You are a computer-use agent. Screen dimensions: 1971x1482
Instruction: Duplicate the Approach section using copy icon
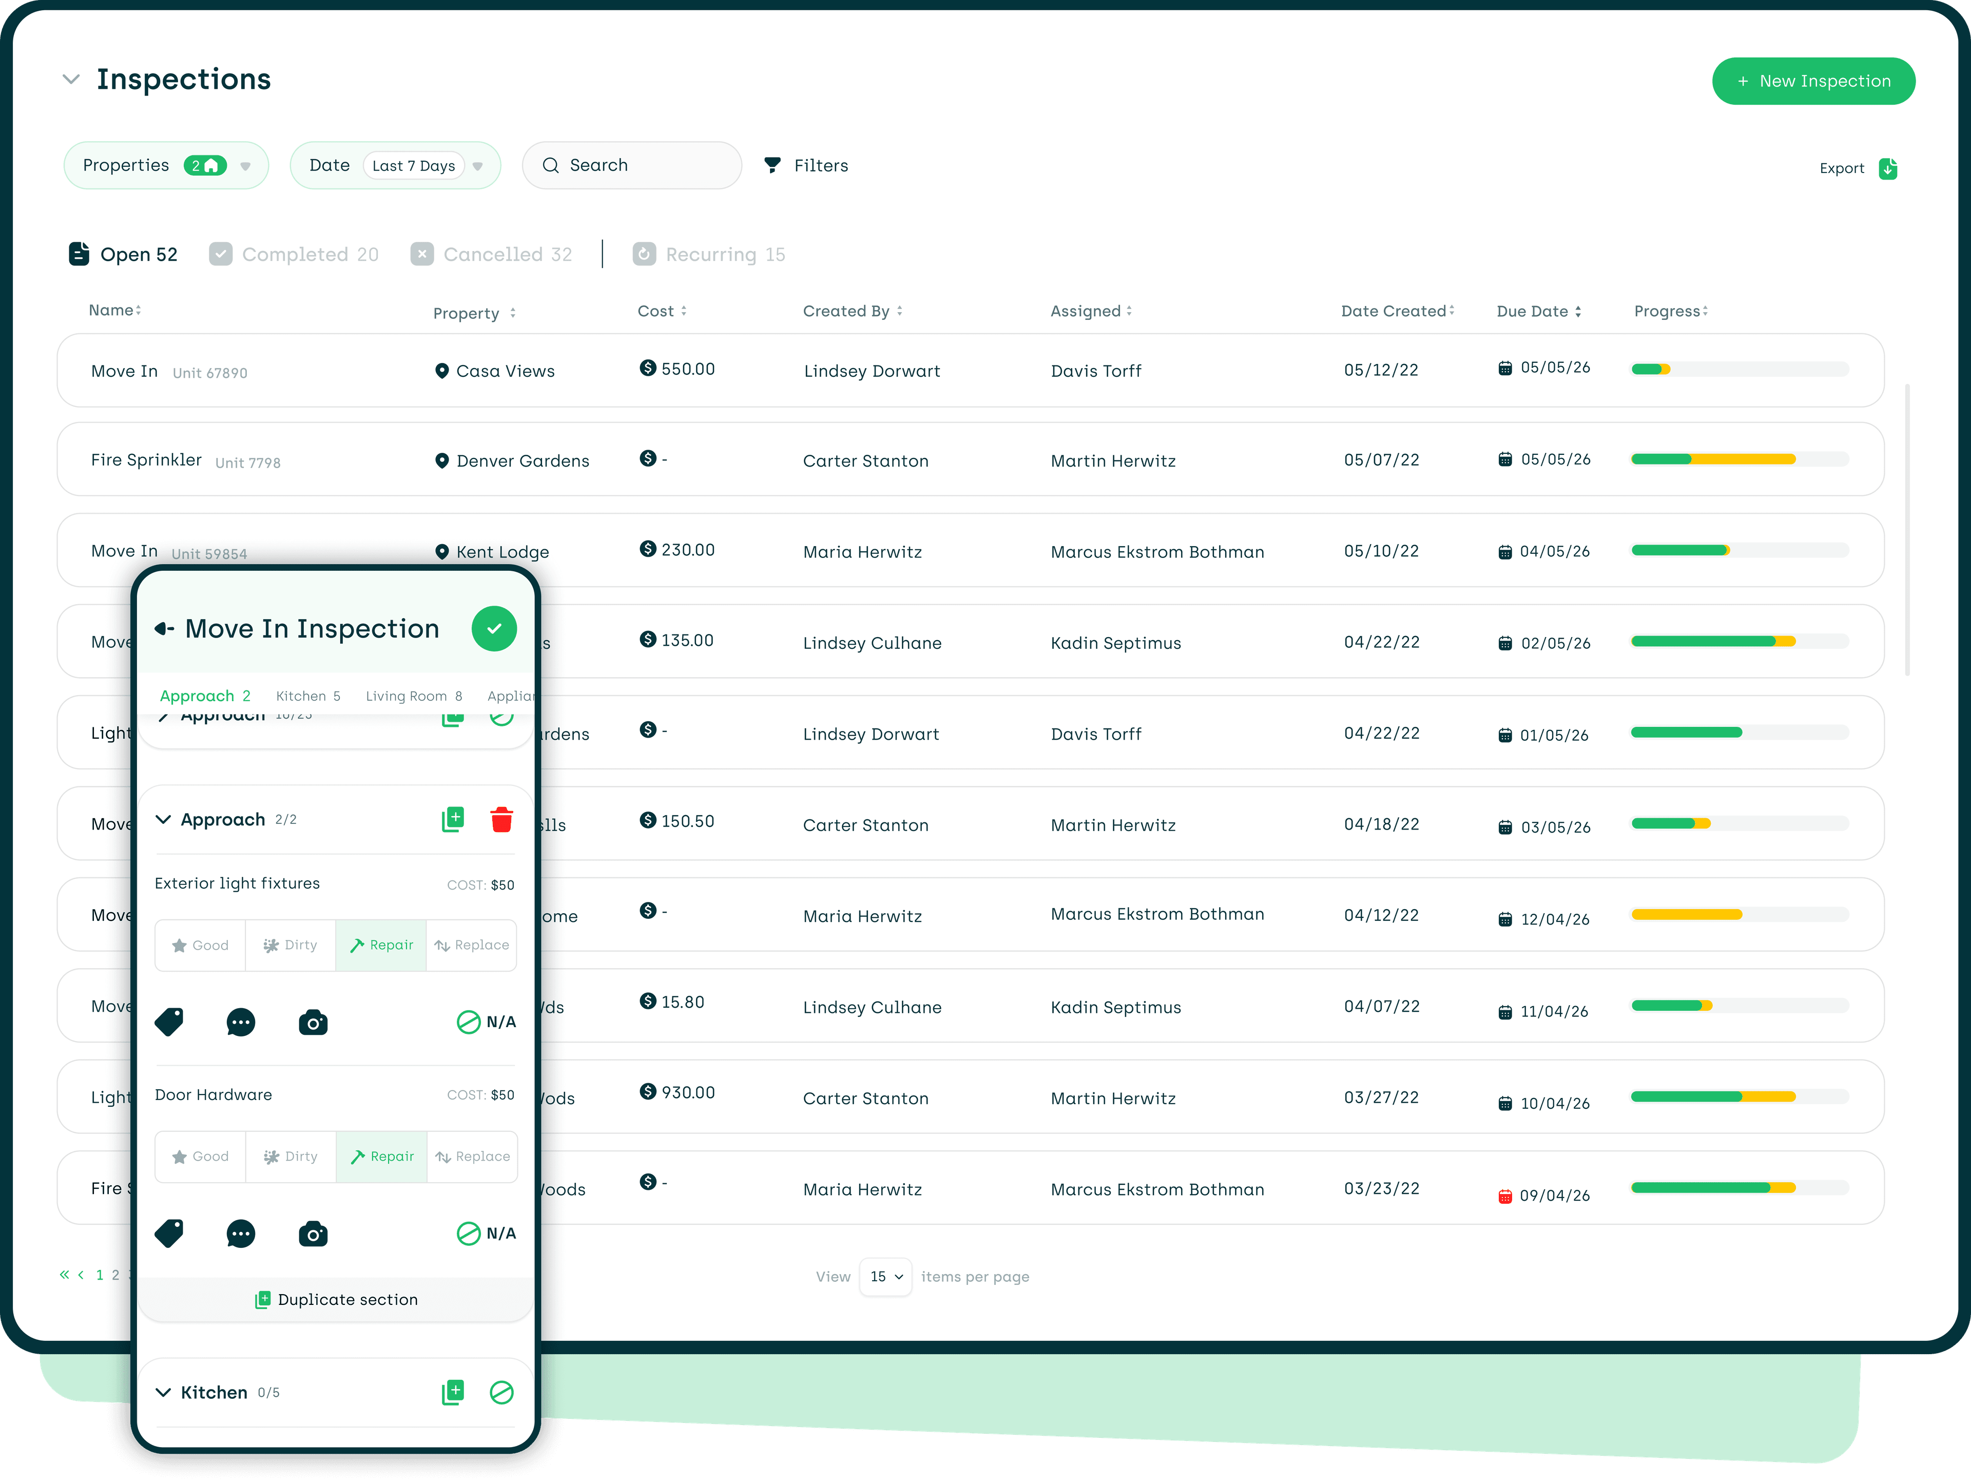pyautogui.click(x=453, y=819)
